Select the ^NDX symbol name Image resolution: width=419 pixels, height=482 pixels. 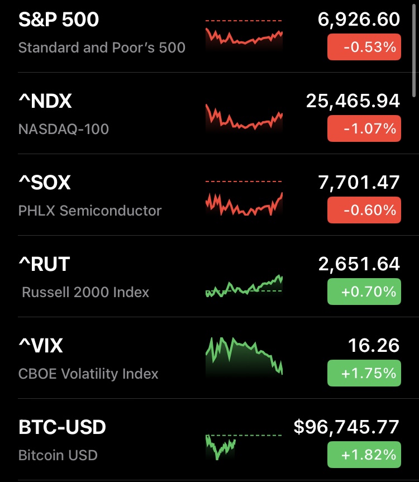pyautogui.click(x=45, y=101)
